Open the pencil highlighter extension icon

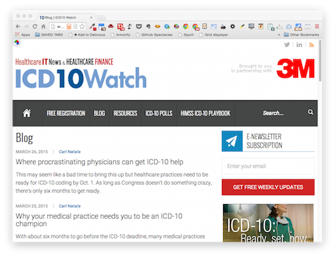pos(242,27)
